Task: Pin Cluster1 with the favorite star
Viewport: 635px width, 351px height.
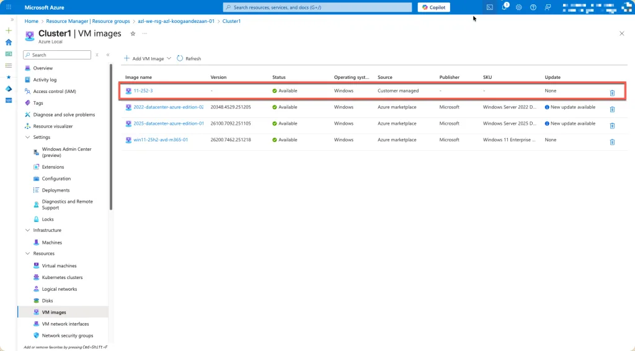Action: 133,33
